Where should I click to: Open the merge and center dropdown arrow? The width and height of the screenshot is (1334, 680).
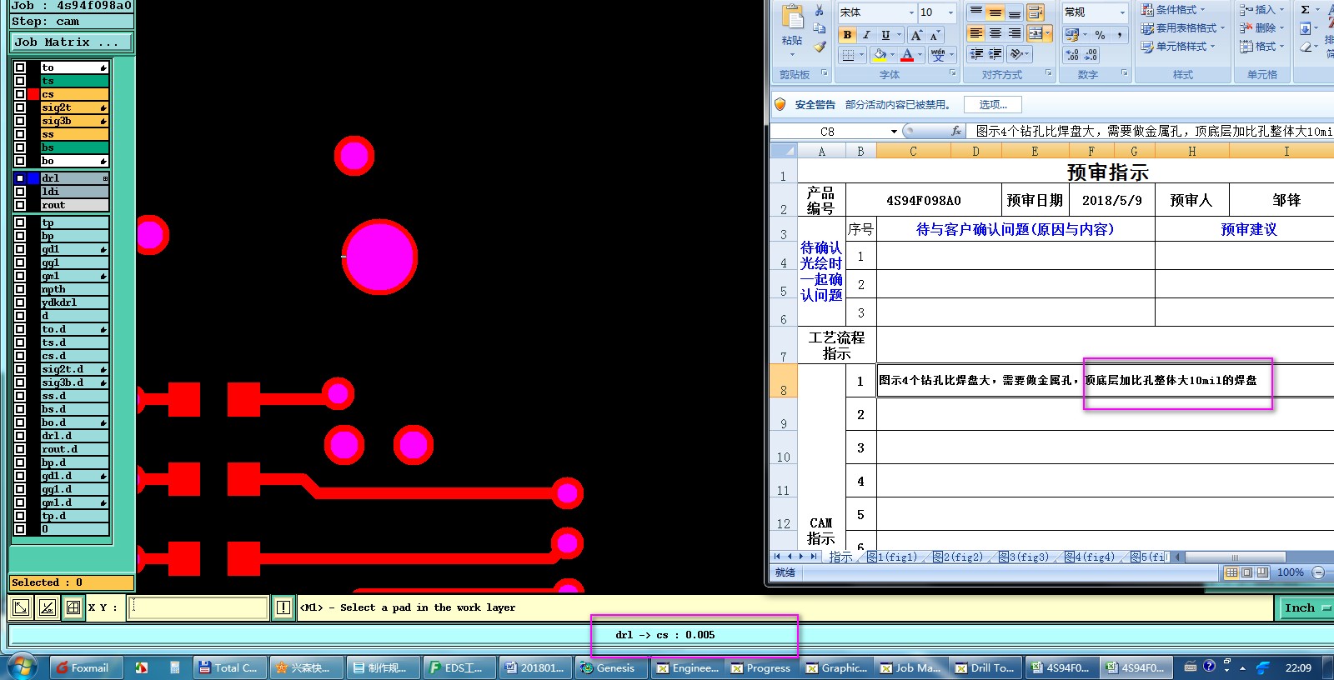point(1048,33)
